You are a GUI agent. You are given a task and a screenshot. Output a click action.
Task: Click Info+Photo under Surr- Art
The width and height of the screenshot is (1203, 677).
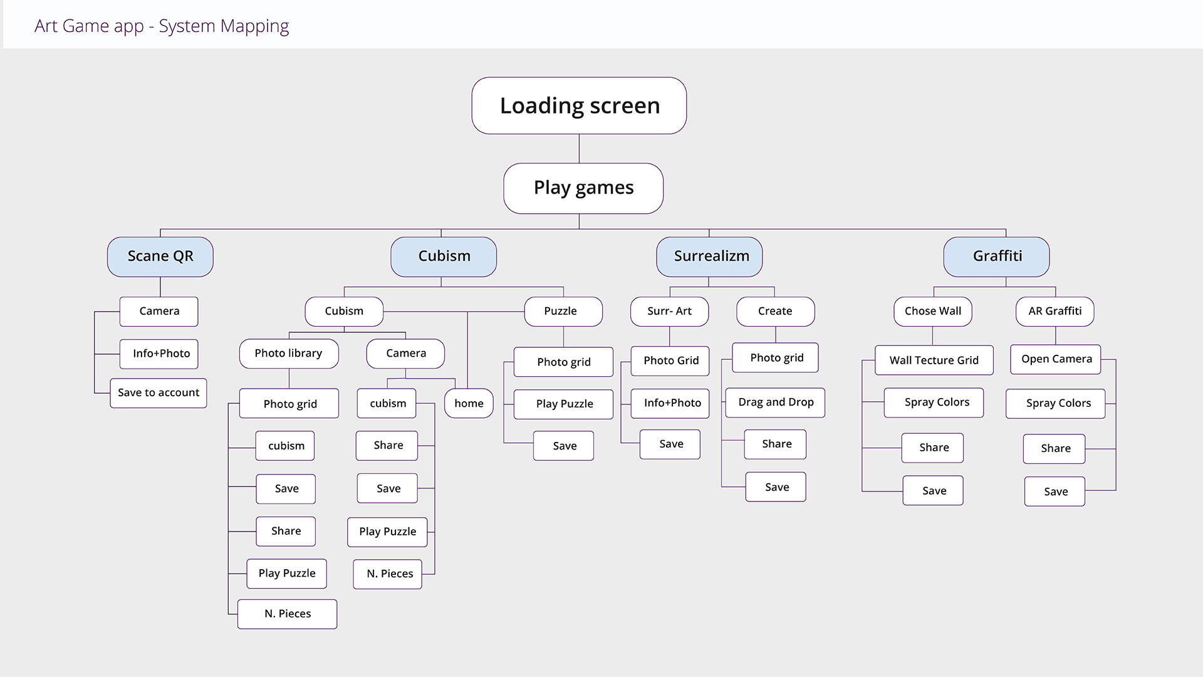pos(670,403)
